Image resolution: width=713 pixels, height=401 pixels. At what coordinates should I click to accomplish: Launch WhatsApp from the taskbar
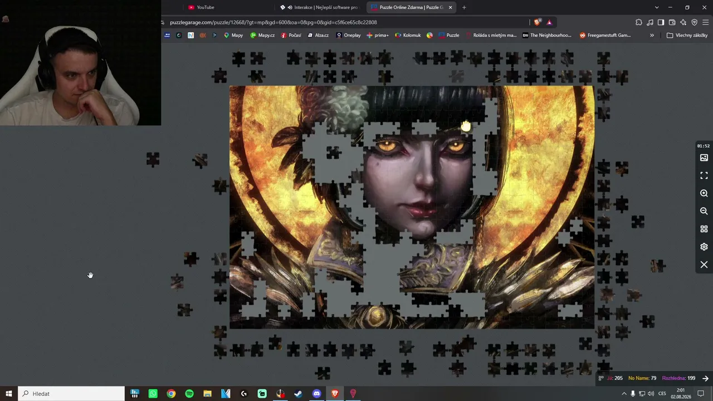[x=153, y=394]
